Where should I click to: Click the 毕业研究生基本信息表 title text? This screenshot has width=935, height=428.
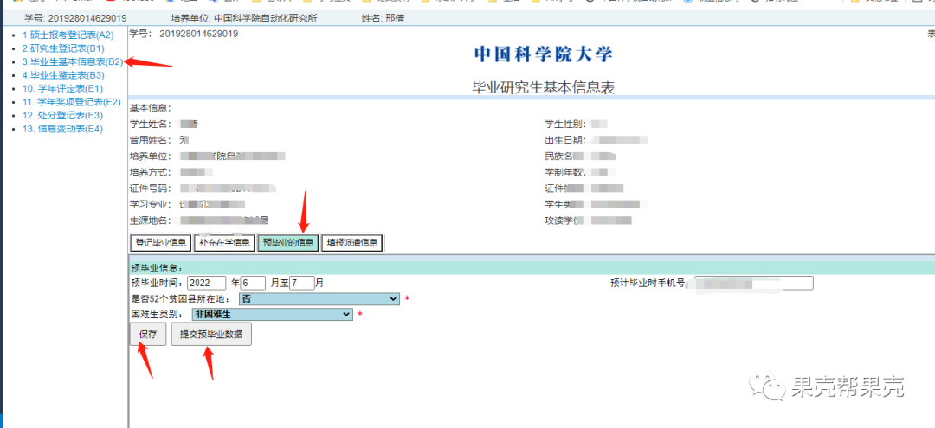point(543,88)
